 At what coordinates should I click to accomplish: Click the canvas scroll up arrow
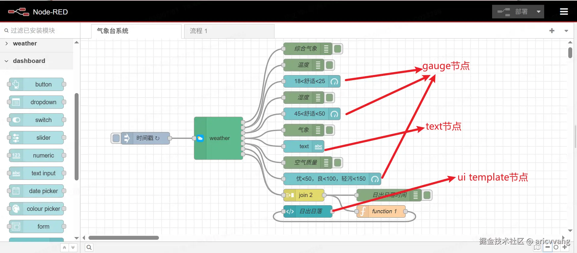pos(570,42)
